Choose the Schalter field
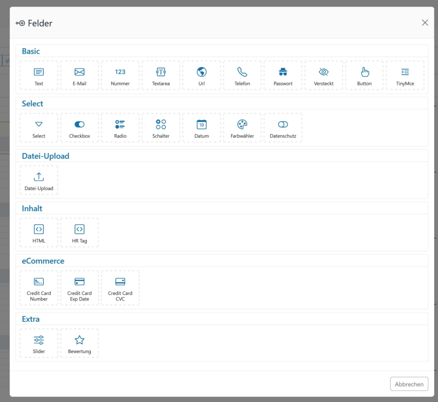This screenshot has width=438, height=402. point(161,128)
